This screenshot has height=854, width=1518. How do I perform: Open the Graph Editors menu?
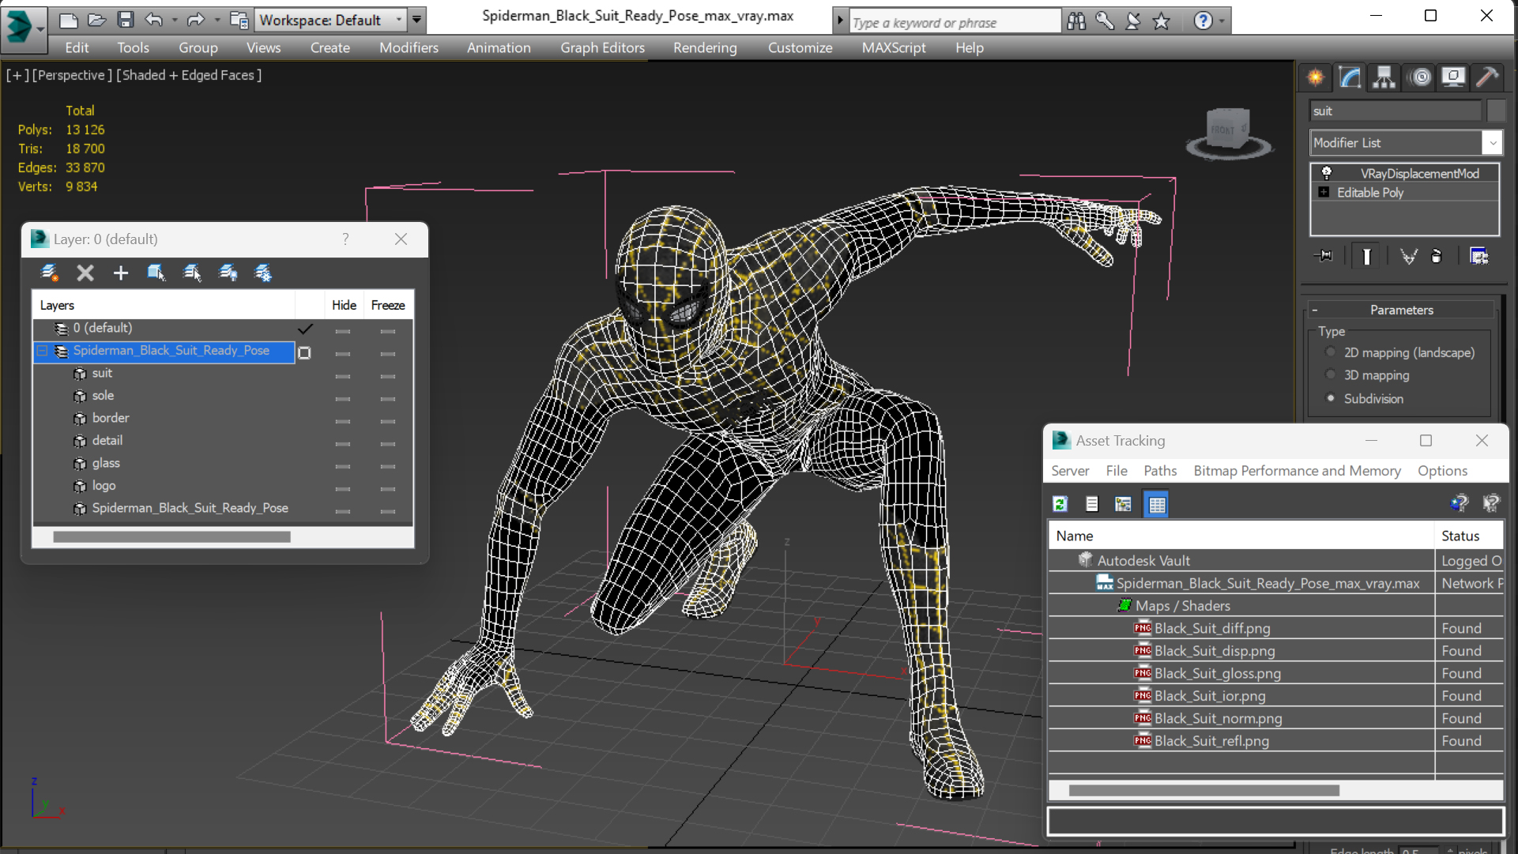coord(602,47)
